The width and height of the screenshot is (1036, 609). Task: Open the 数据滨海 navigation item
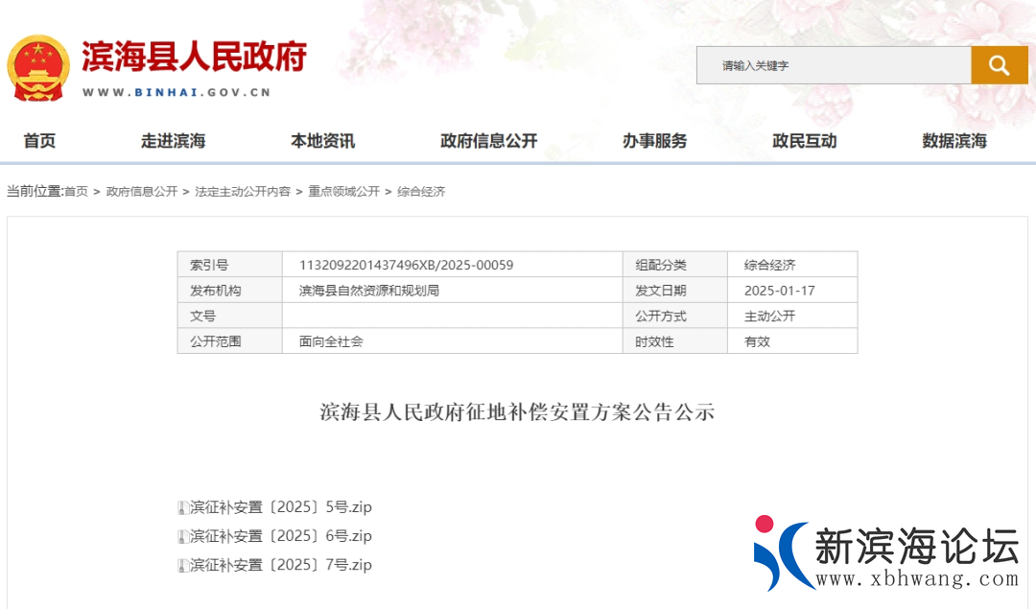tap(954, 141)
